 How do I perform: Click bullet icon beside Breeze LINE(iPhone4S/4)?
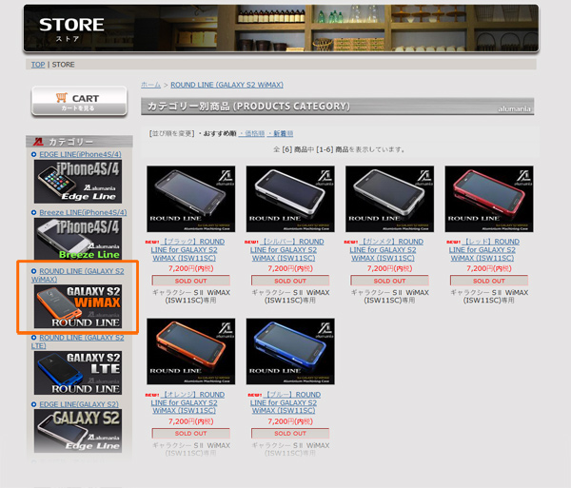[34, 212]
